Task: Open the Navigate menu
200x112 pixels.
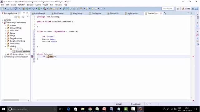Action: 30,5
